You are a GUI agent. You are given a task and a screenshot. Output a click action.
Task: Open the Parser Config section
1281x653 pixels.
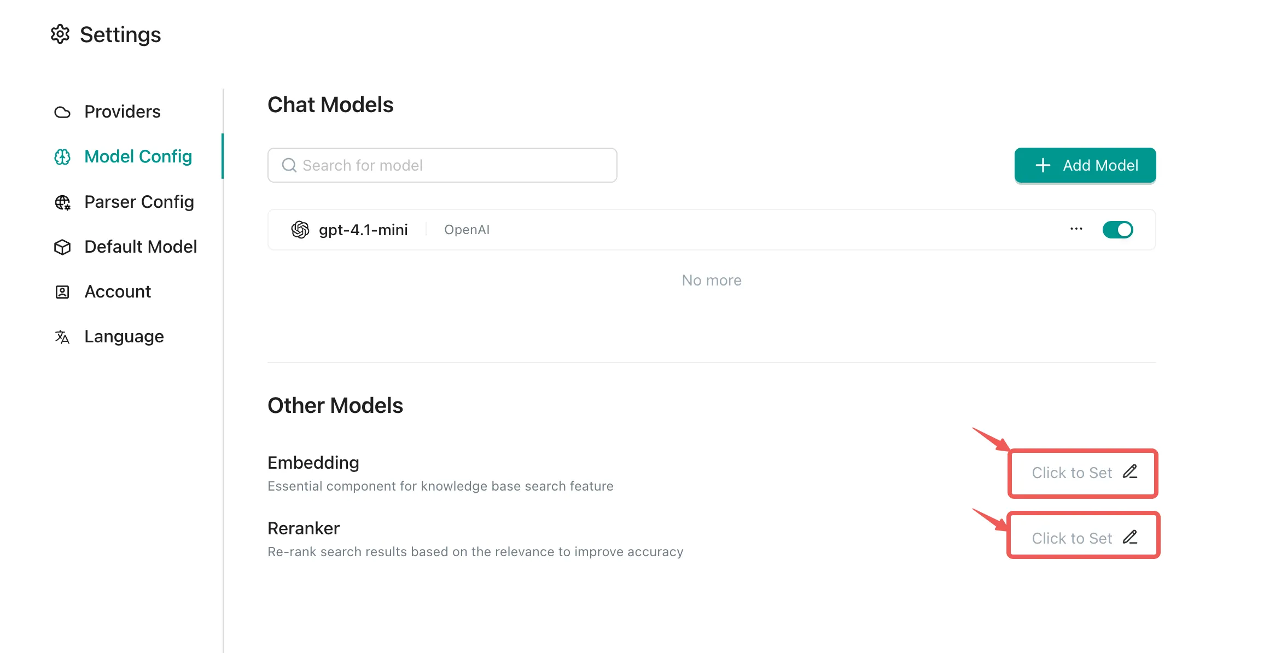coord(139,202)
